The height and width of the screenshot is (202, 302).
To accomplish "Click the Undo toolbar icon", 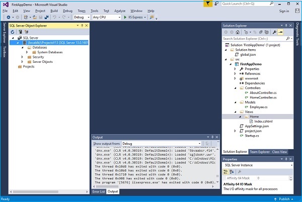I will tap(54, 17).
